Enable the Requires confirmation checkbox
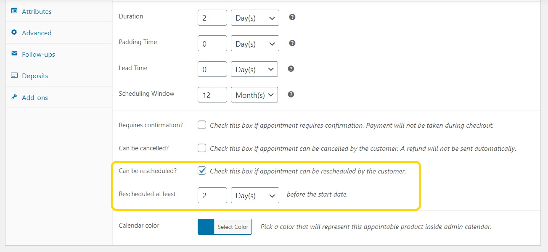548x252 pixels. [201, 124]
